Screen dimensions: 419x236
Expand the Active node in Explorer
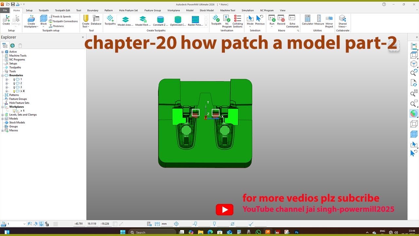(x=3, y=52)
